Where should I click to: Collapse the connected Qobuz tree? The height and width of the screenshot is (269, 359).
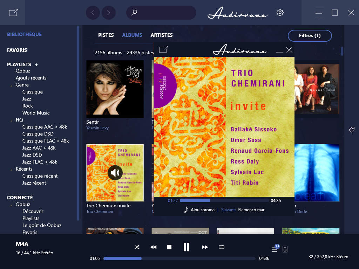click(x=11, y=205)
